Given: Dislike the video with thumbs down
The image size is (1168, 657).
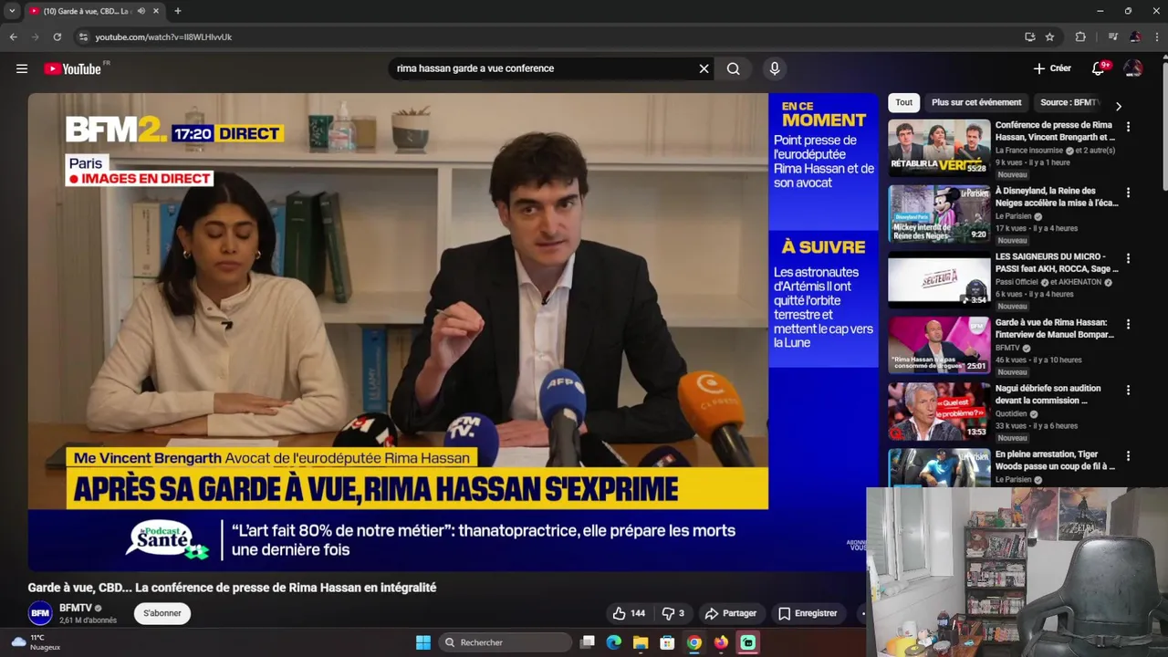Looking at the screenshot, I should point(673,613).
